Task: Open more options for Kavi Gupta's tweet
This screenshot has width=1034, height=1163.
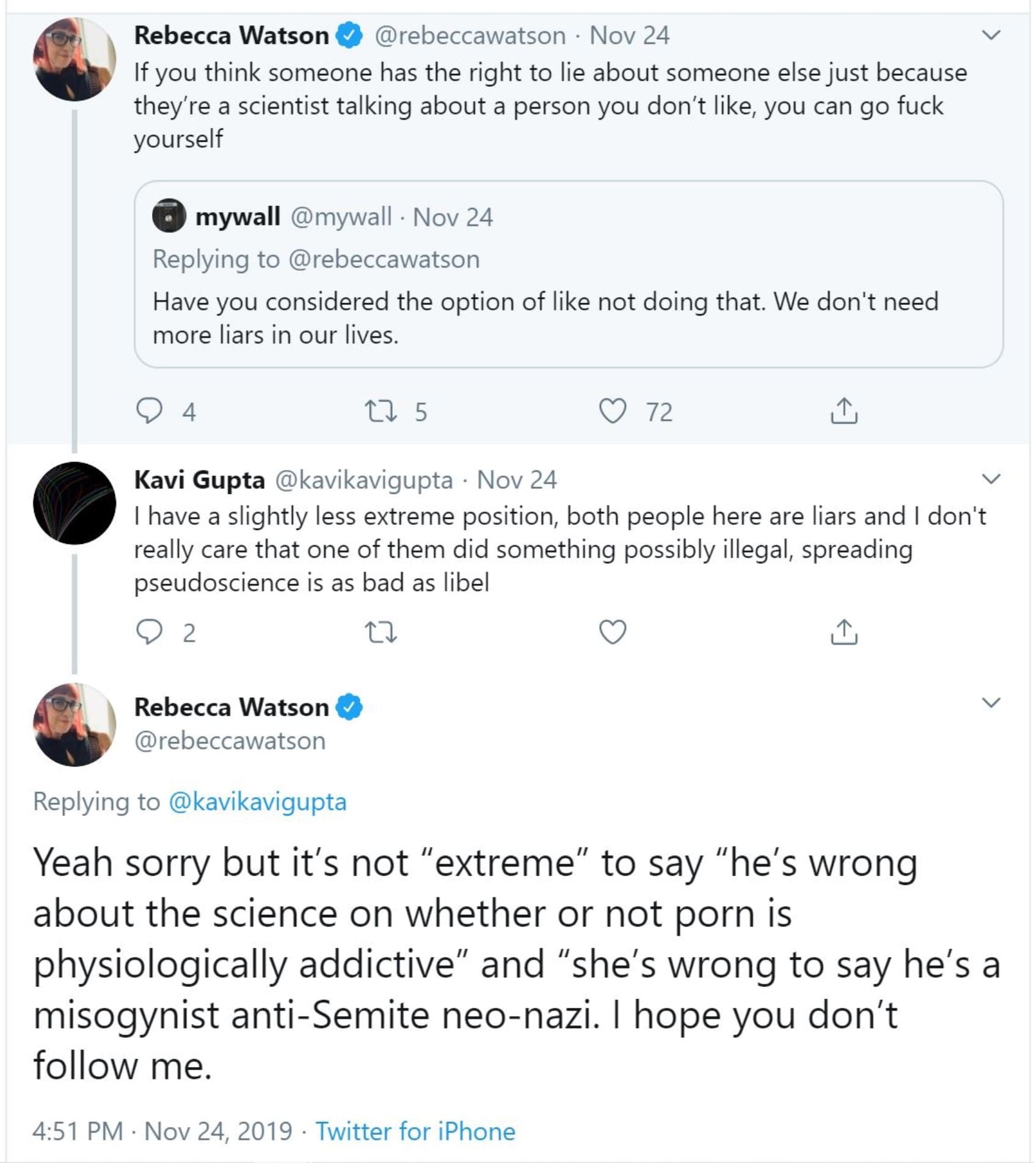Action: click(x=991, y=479)
